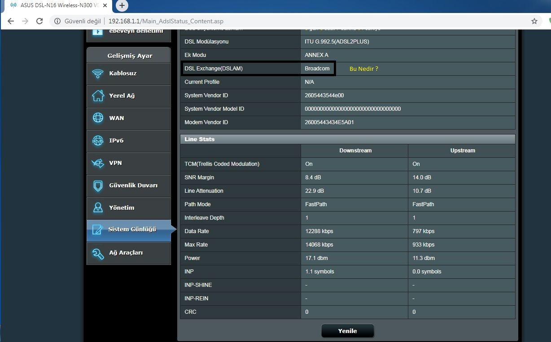The height and width of the screenshot is (342, 551).
Task: Click the ANNEX A value
Action: point(317,55)
